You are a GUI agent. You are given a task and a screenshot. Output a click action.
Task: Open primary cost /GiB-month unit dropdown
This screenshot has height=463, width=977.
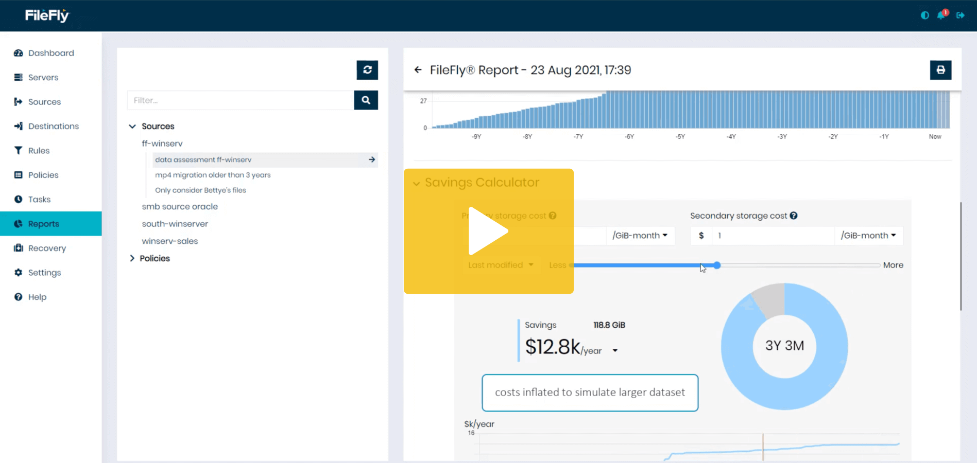click(640, 236)
